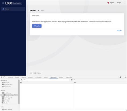The height and width of the screenshot is (111, 127).
Task: Switch to the Memory tab
Action: click(46, 77)
